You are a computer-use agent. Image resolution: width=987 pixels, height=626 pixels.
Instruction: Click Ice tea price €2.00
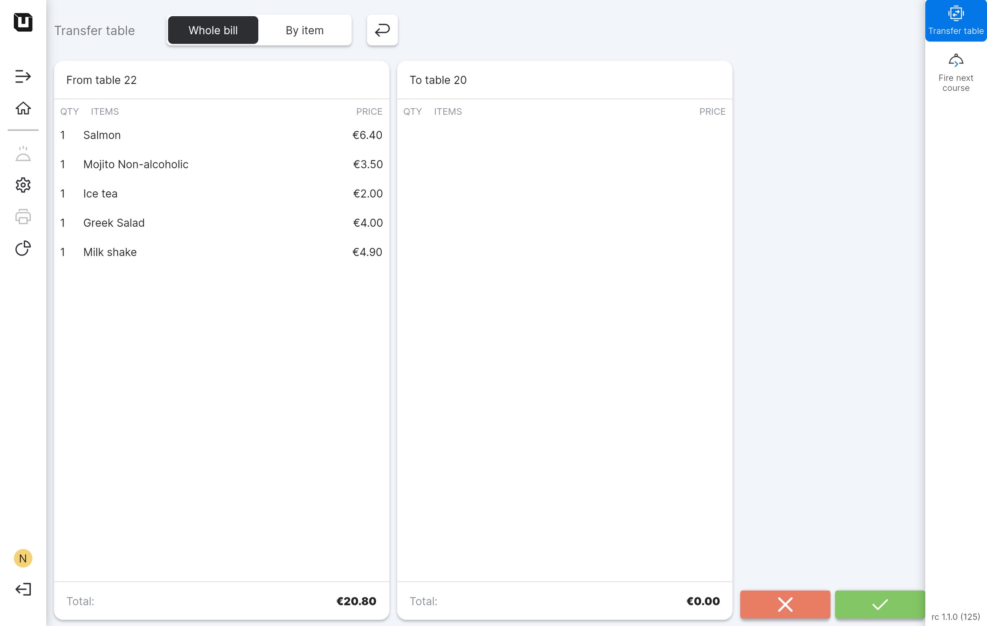click(x=368, y=194)
